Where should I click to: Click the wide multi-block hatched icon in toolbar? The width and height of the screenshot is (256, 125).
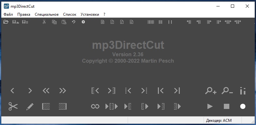point(151,22)
